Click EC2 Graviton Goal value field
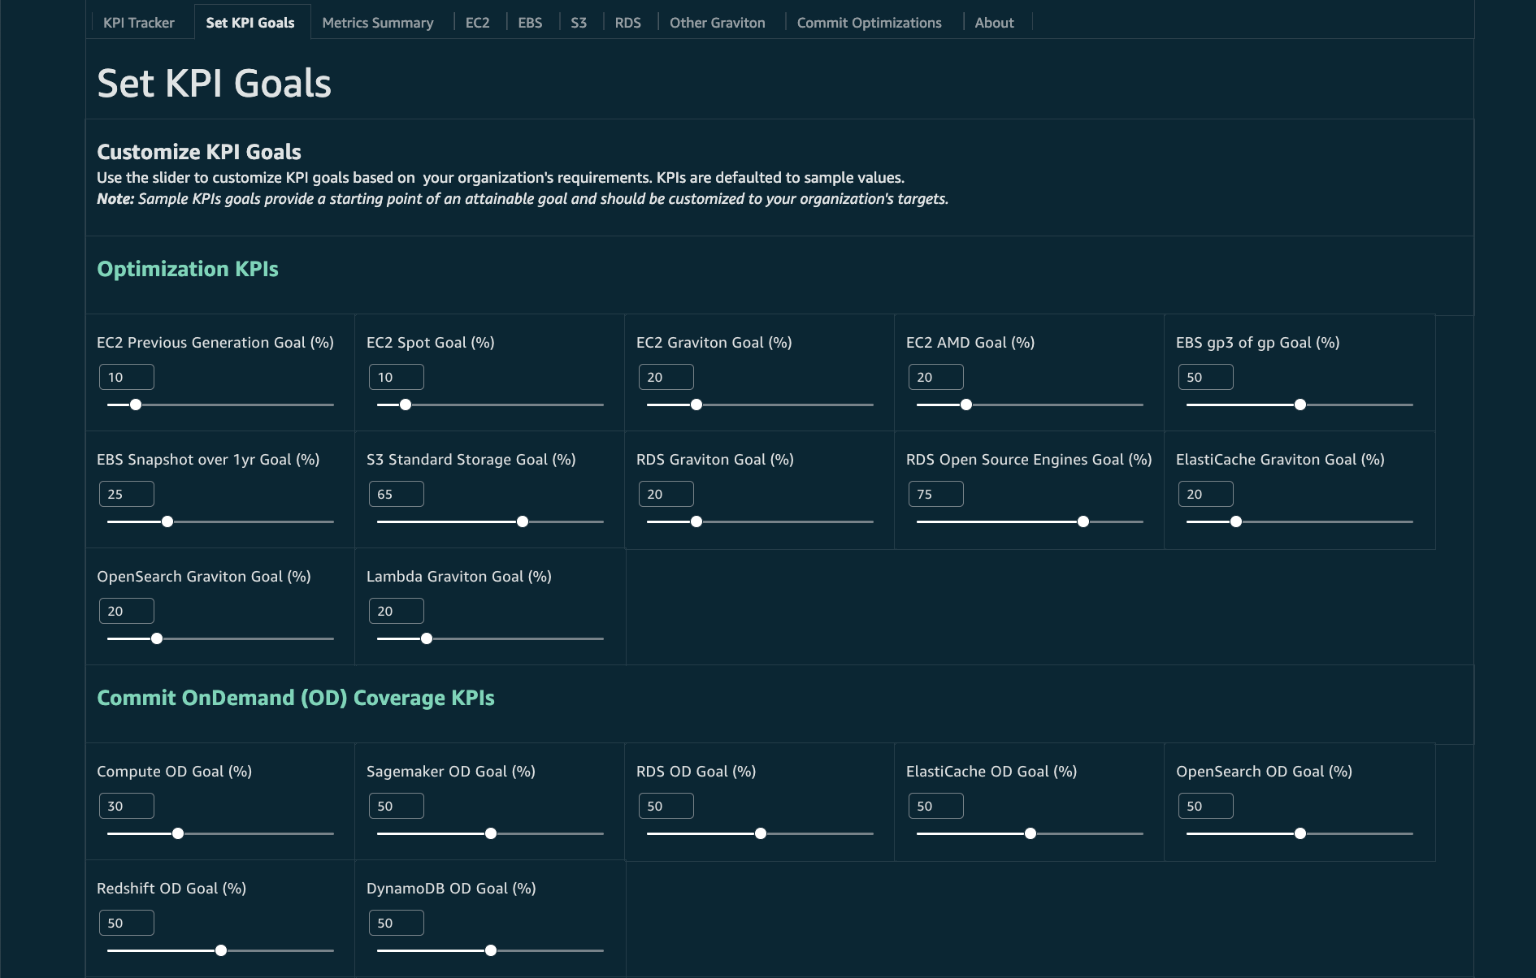 666,377
